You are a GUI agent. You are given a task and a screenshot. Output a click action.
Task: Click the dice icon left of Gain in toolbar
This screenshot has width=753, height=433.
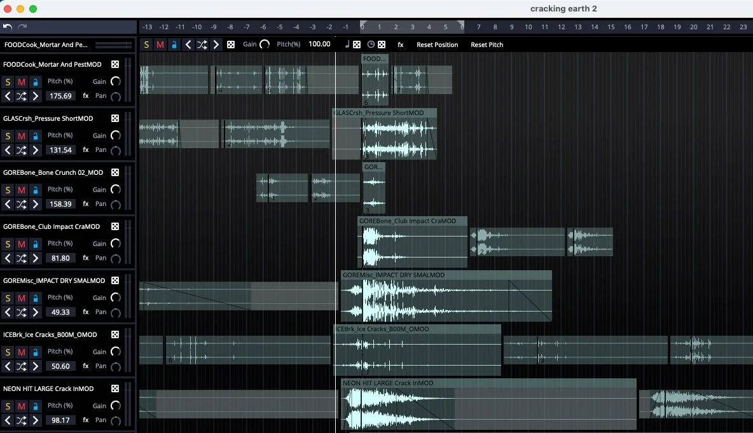(230, 45)
